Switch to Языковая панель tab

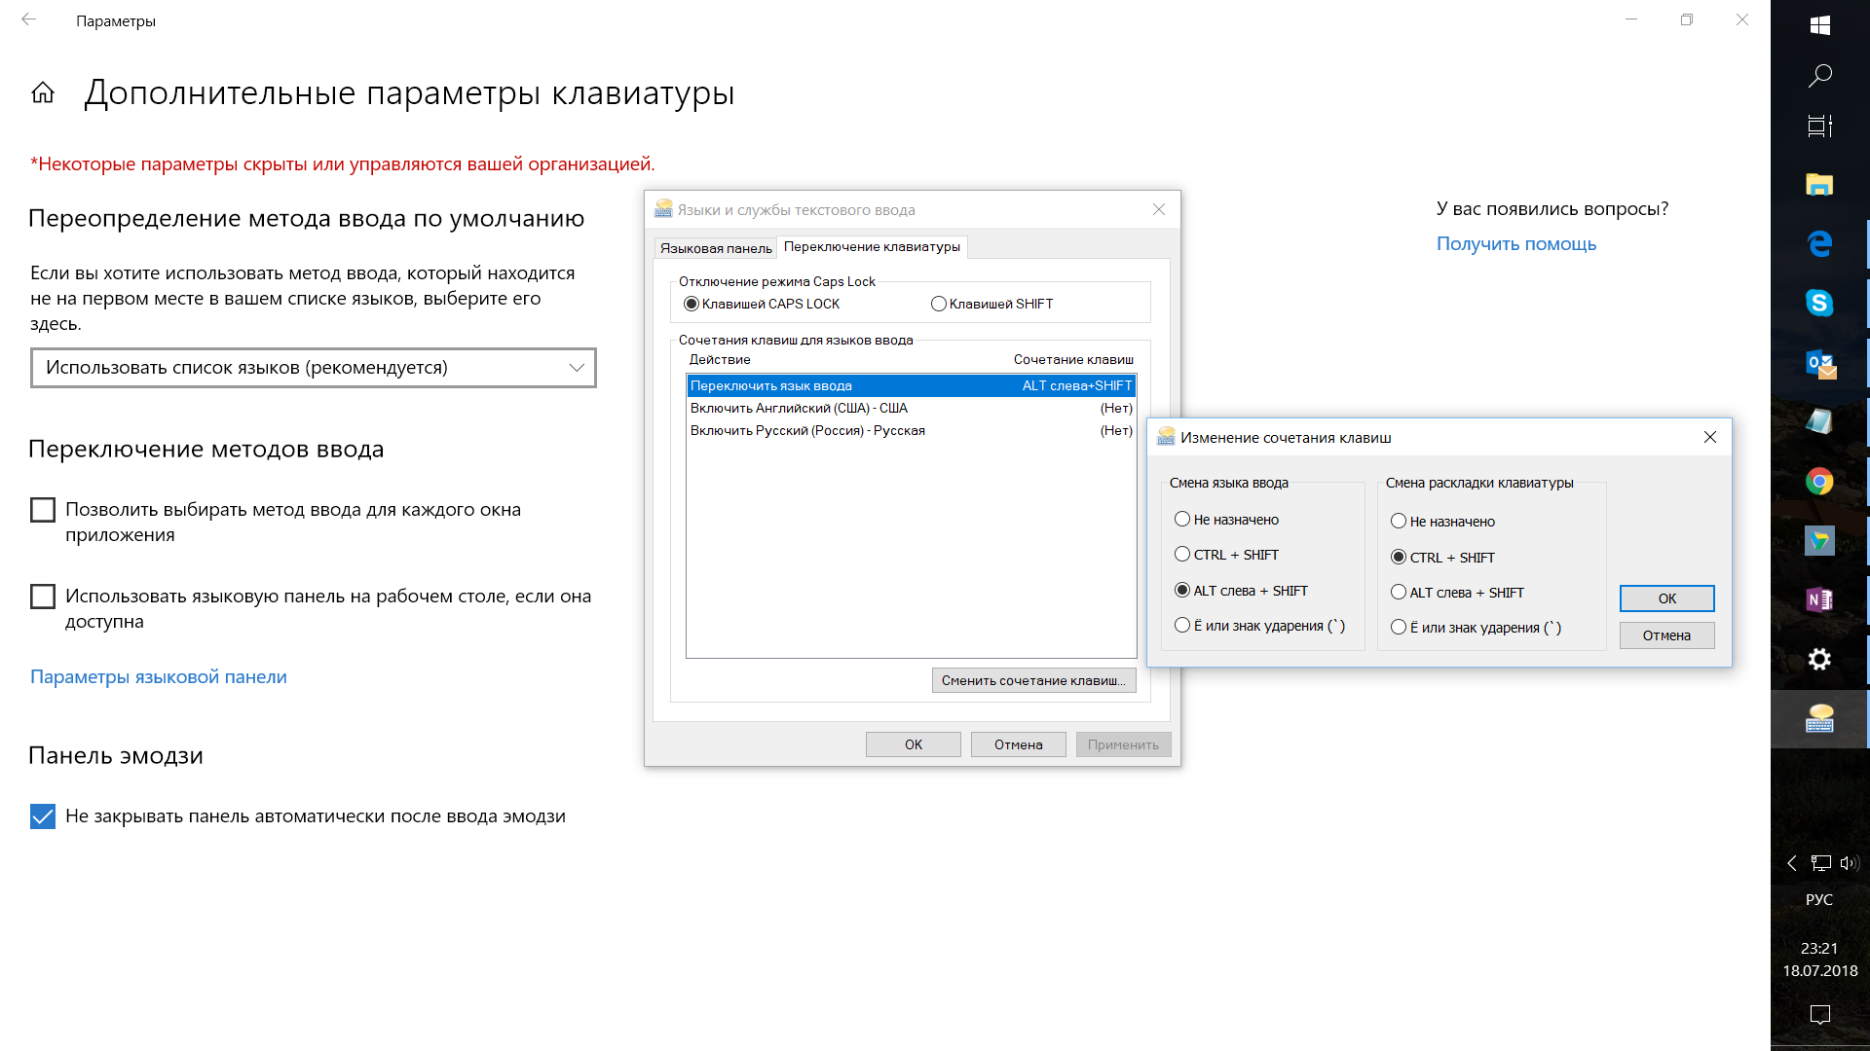tap(714, 246)
